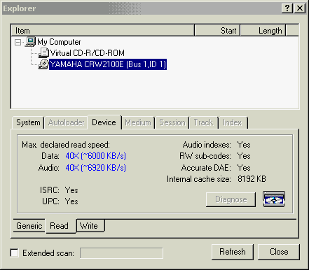Open the Index tab
The width and height of the screenshot is (309, 270).
point(233,122)
